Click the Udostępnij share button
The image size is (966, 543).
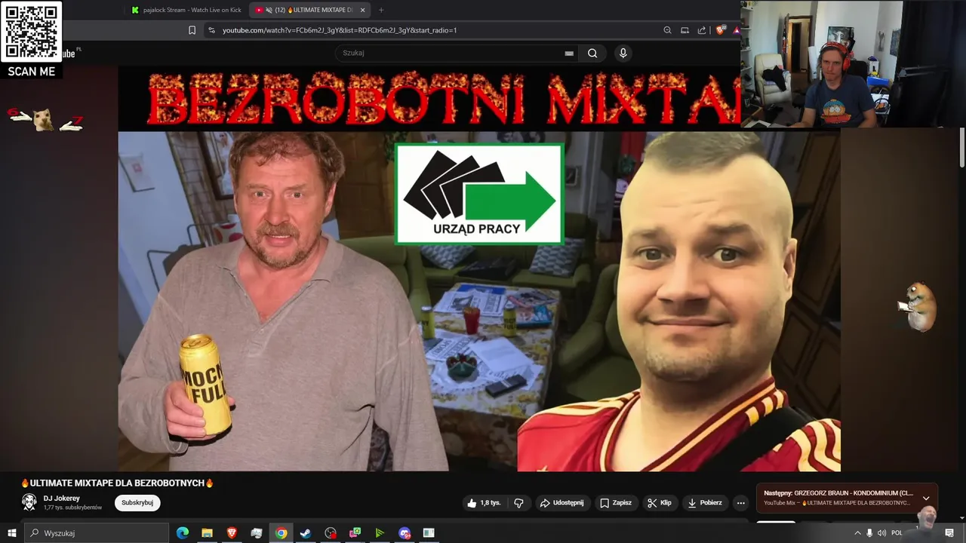click(561, 503)
